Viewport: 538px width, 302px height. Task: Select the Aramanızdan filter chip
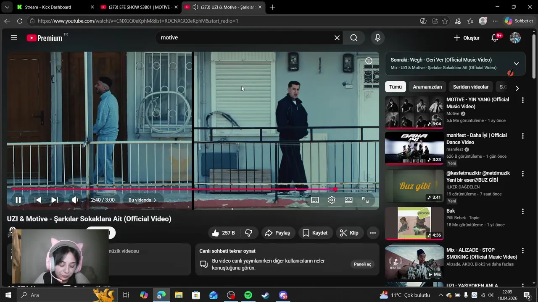click(427, 87)
